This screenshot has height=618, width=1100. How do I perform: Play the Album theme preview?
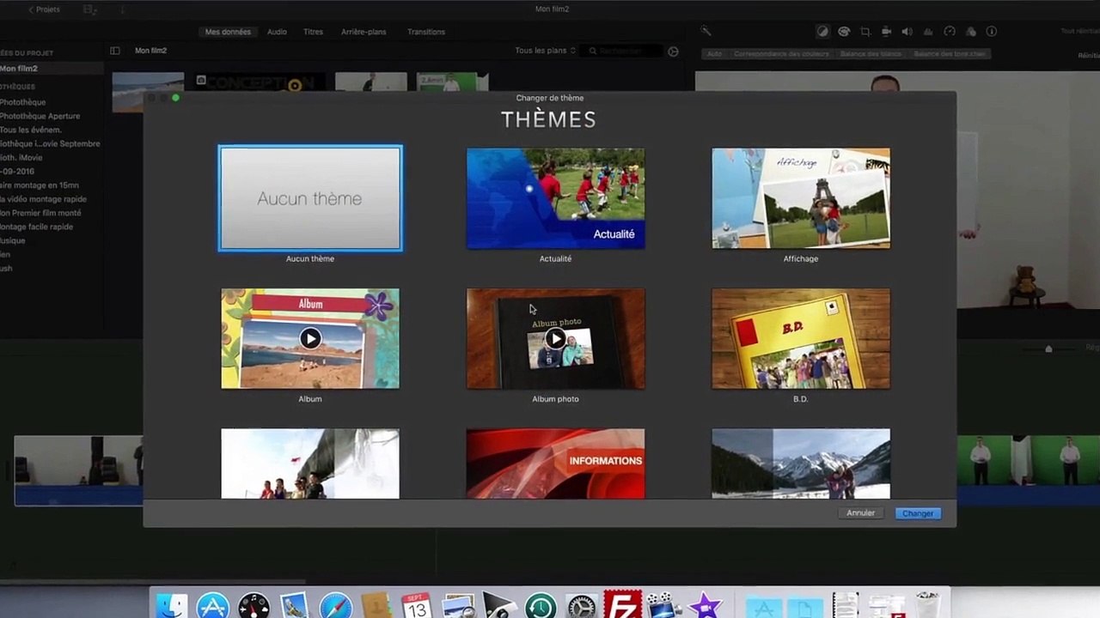point(310,338)
